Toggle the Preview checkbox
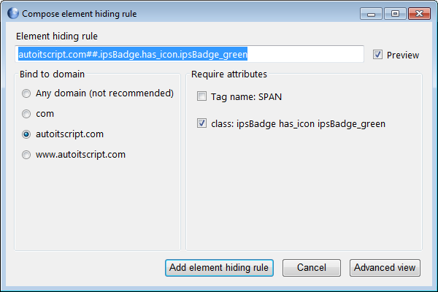The width and height of the screenshot is (438, 292). coord(377,55)
